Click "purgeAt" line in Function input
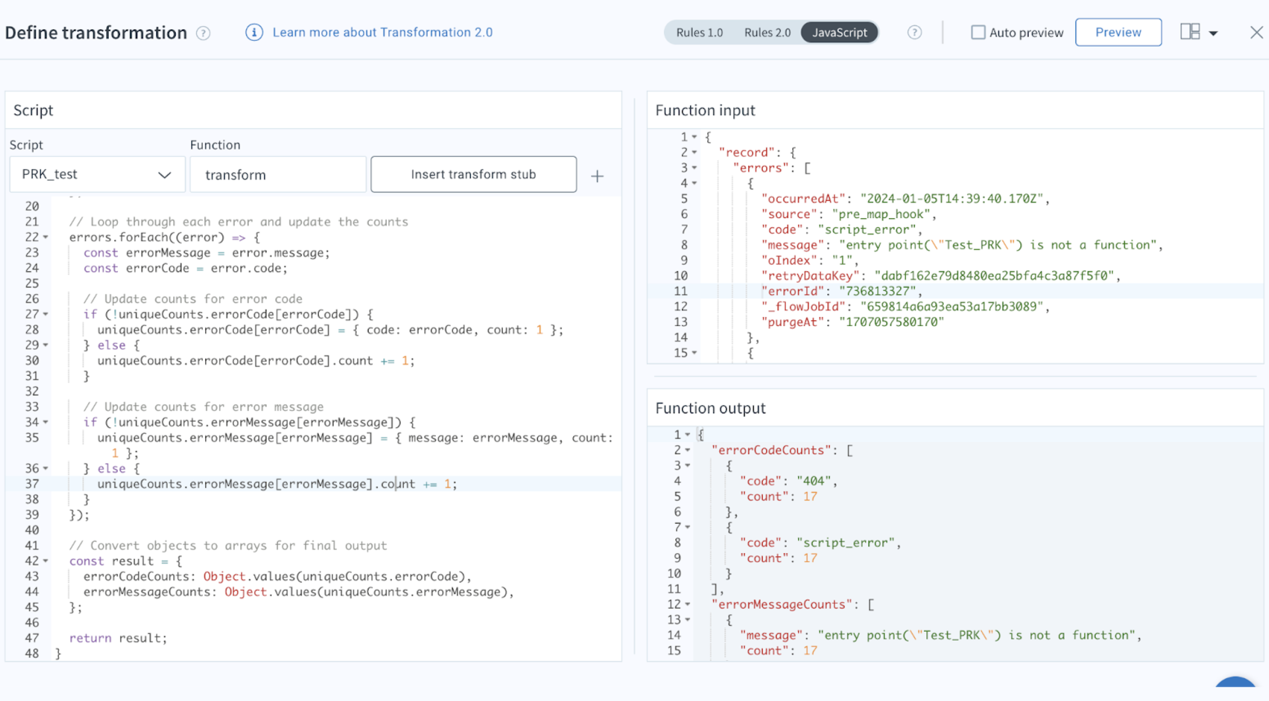Image resolution: width=1269 pixels, height=701 pixels. point(852,322)
